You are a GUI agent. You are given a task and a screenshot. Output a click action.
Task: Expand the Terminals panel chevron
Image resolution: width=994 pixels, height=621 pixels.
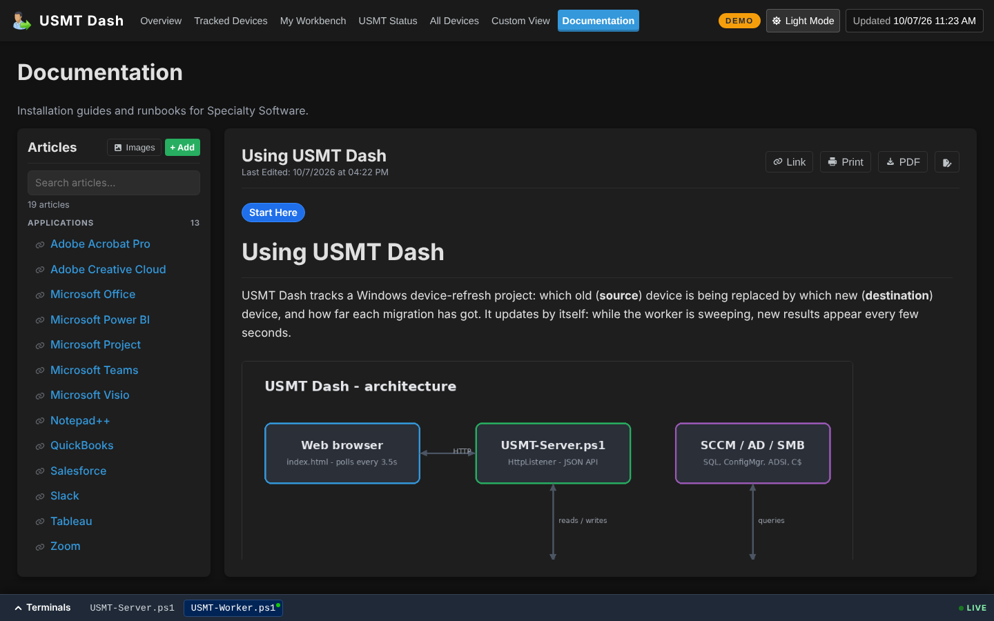18,608
